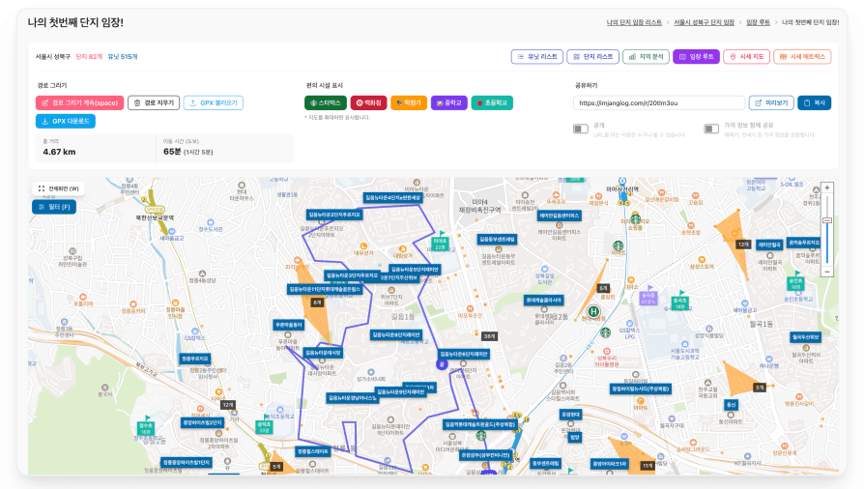The height and width of the screenshot is (489, 864).
Task: Toggle 스타벅스 amenity display
Action: tap(325, 102)
